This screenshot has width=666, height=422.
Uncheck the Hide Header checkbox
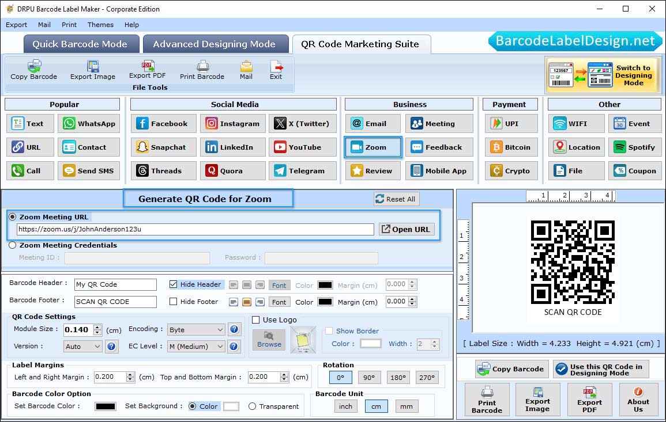174,284
